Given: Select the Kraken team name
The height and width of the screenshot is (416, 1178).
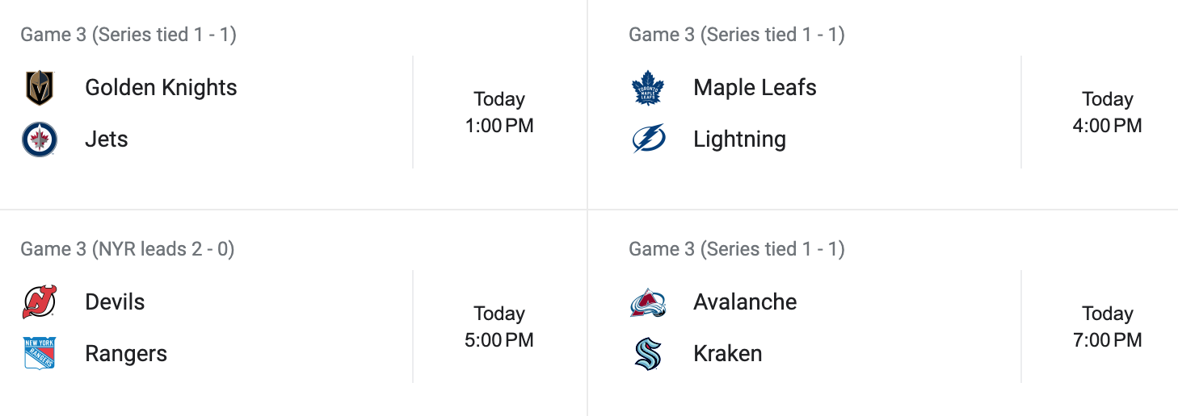Looking at the screenshot, I should click(727, 354).
